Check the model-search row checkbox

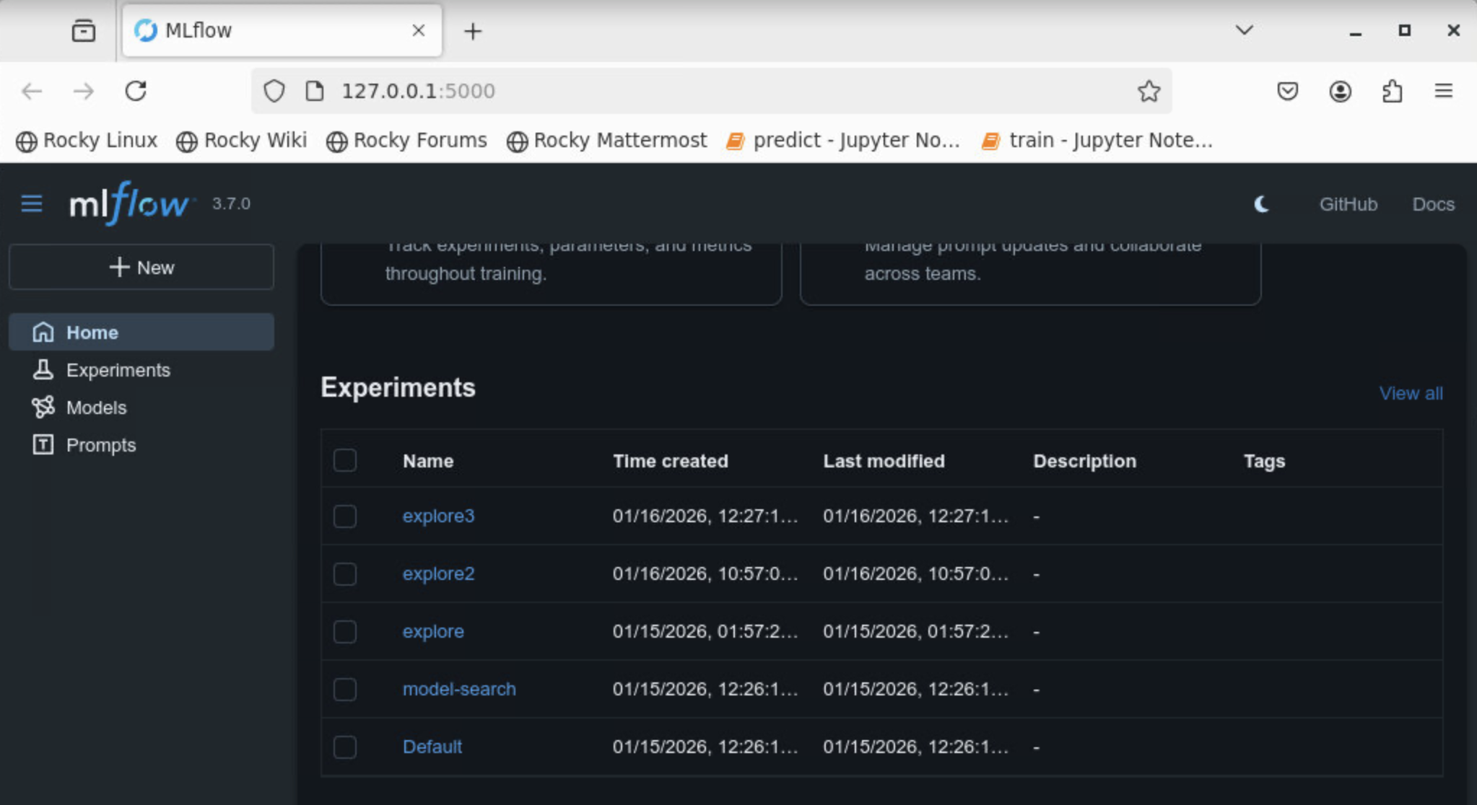click(345, 689)
